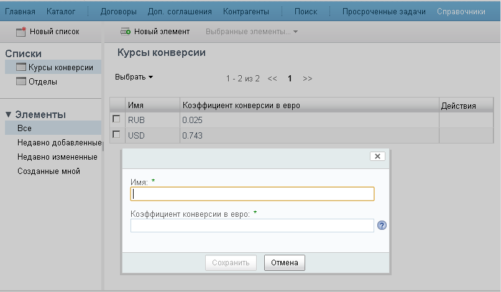
Task: Click the 0.025 value cell
Action: (310, 120)
